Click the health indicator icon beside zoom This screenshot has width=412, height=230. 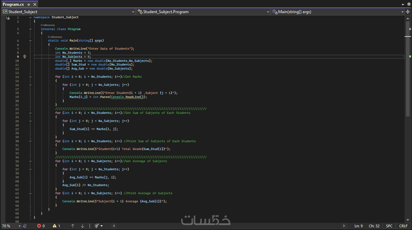25,226
